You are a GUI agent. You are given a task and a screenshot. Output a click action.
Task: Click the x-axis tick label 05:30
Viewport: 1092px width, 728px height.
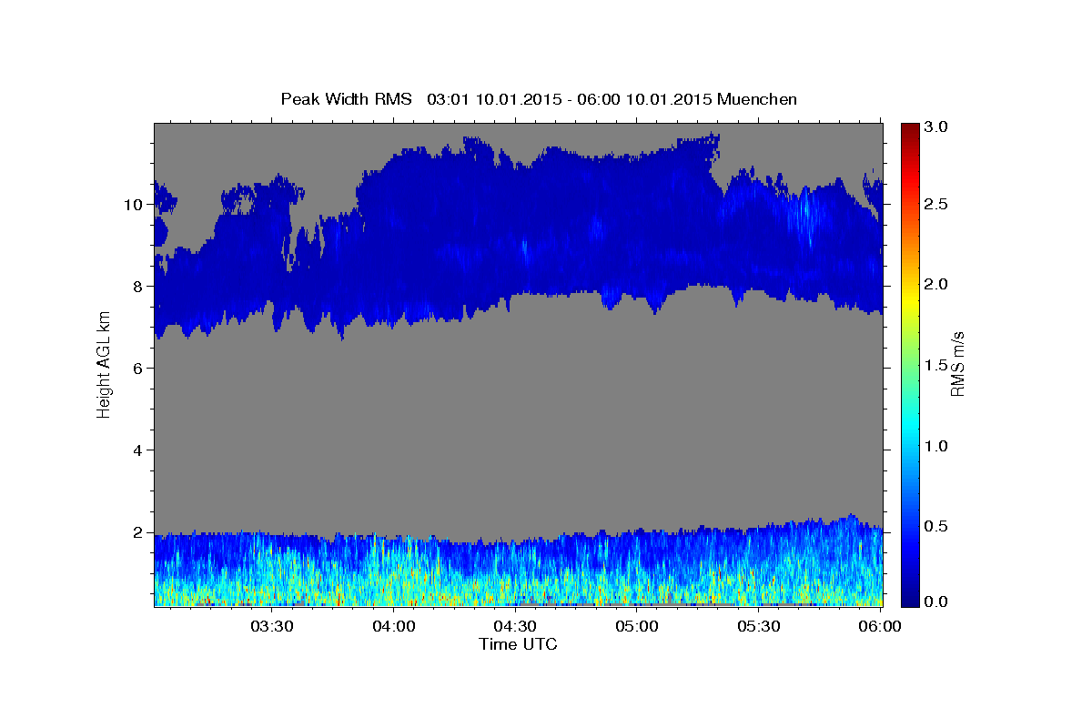759,627
